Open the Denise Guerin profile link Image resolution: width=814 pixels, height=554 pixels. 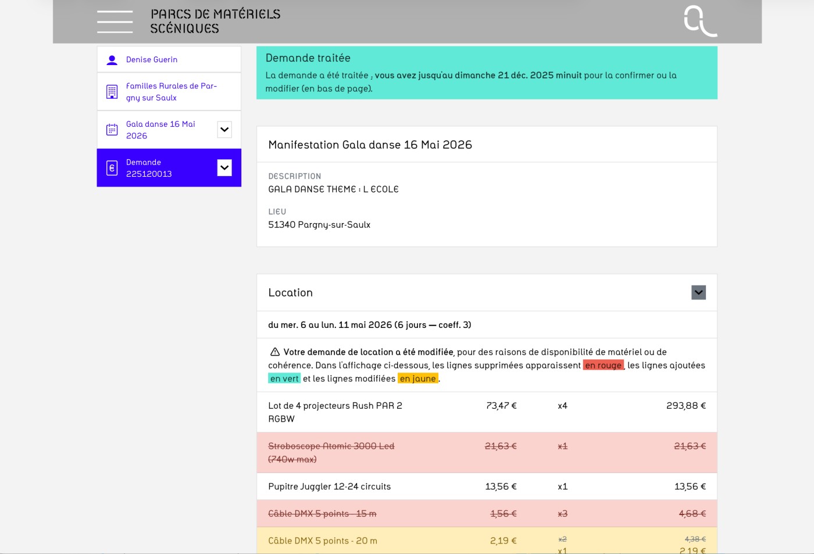pyautogui.click(x=152, y=60)
